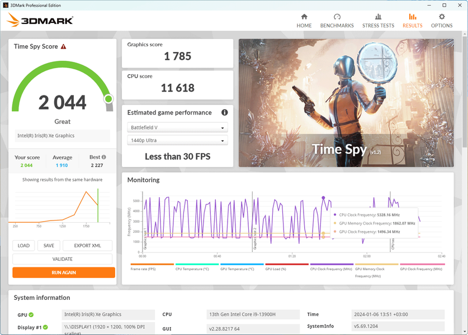Open Benchmarks via the gauge icon
The height and width of the screenshot is (335, 468).
(x=337, y=17)
